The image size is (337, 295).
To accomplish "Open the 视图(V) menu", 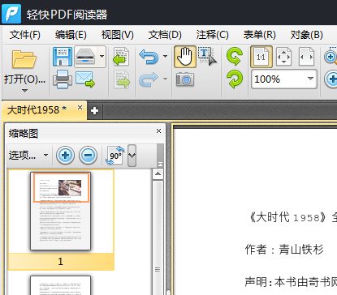I will coord(118,35).
